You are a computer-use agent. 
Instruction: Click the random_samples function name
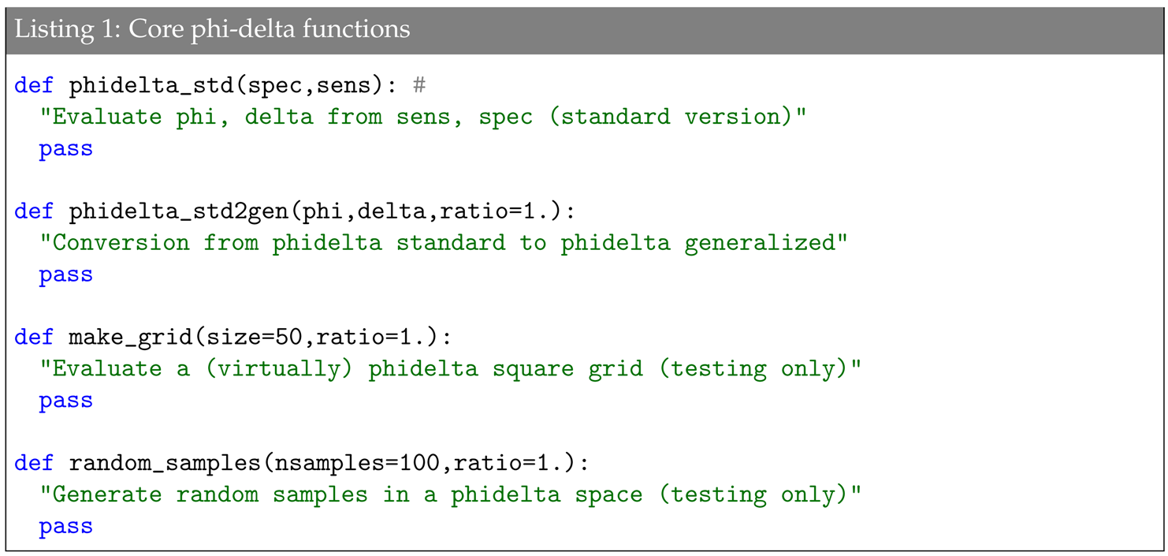click(x=163, y=463)
